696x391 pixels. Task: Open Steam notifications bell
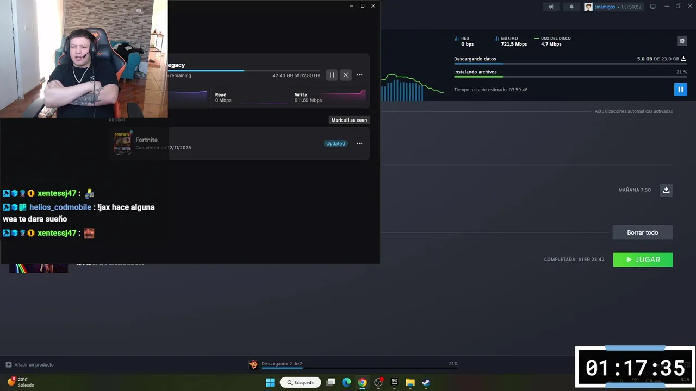coord(571,7)
